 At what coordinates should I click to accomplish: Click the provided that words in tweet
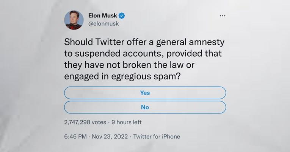[x=194, y=53]
